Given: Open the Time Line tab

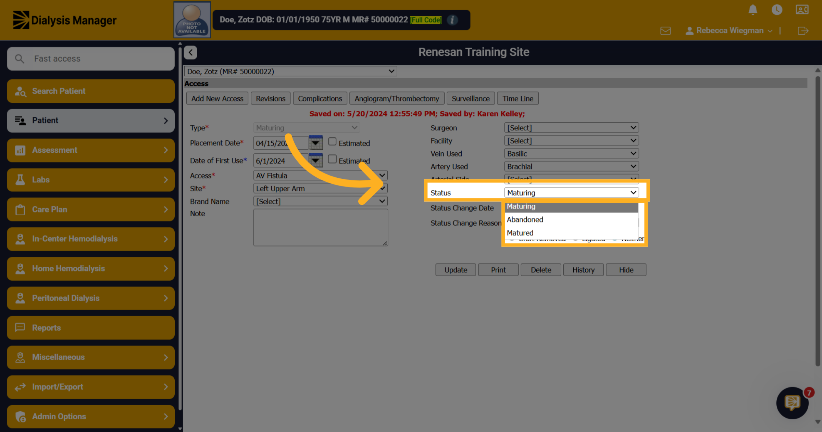Looking at the screenshot, I should tap(518, 99).
